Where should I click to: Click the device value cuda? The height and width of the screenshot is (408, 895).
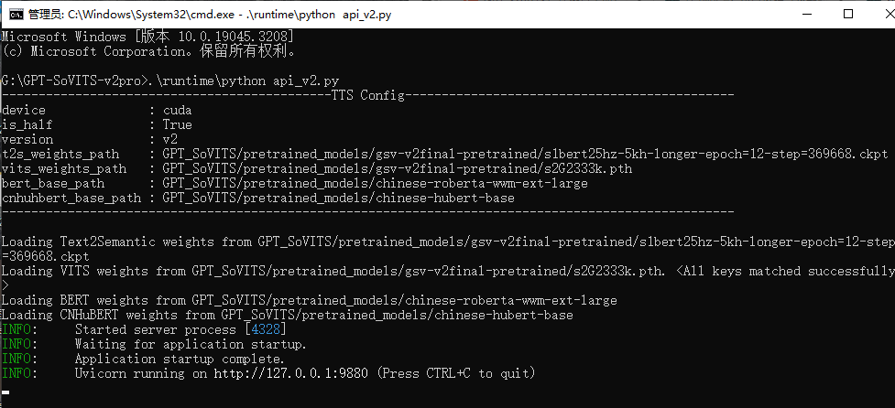(178, 110)
